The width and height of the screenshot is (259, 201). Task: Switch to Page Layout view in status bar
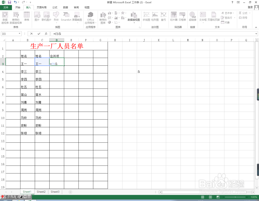(210, 197)
